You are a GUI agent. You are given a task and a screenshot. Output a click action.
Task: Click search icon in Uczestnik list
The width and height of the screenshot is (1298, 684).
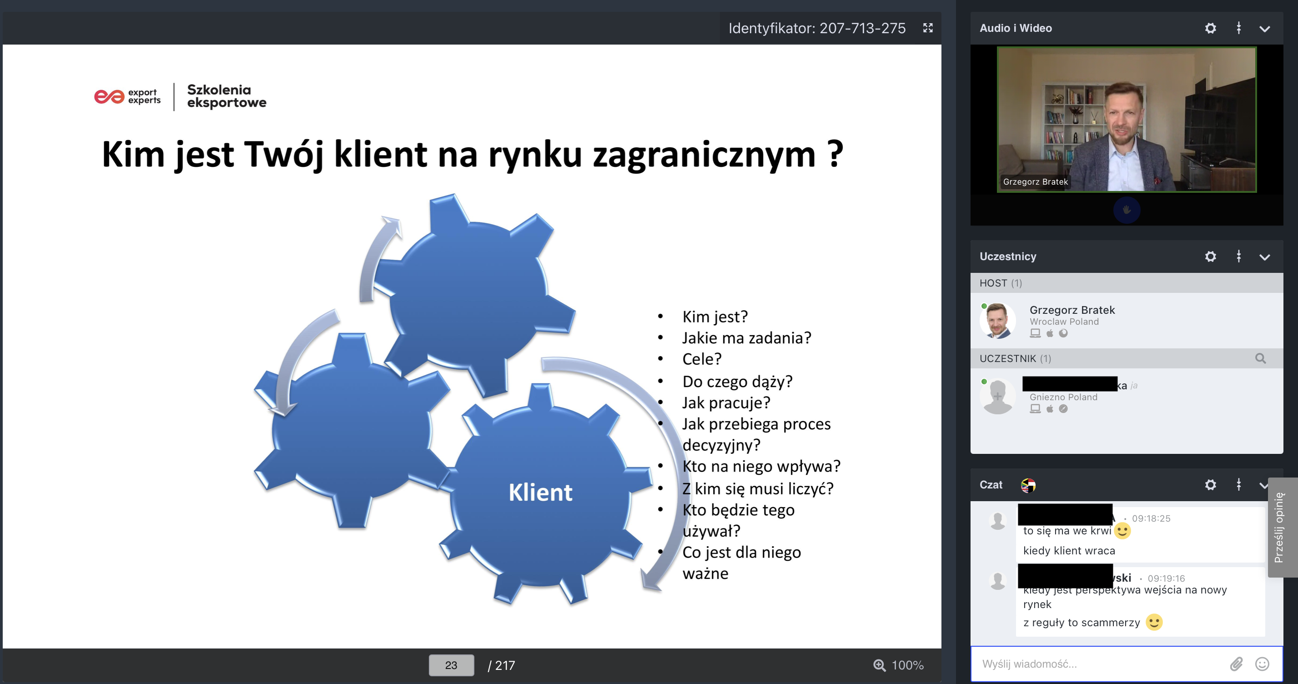[1260, 358]
